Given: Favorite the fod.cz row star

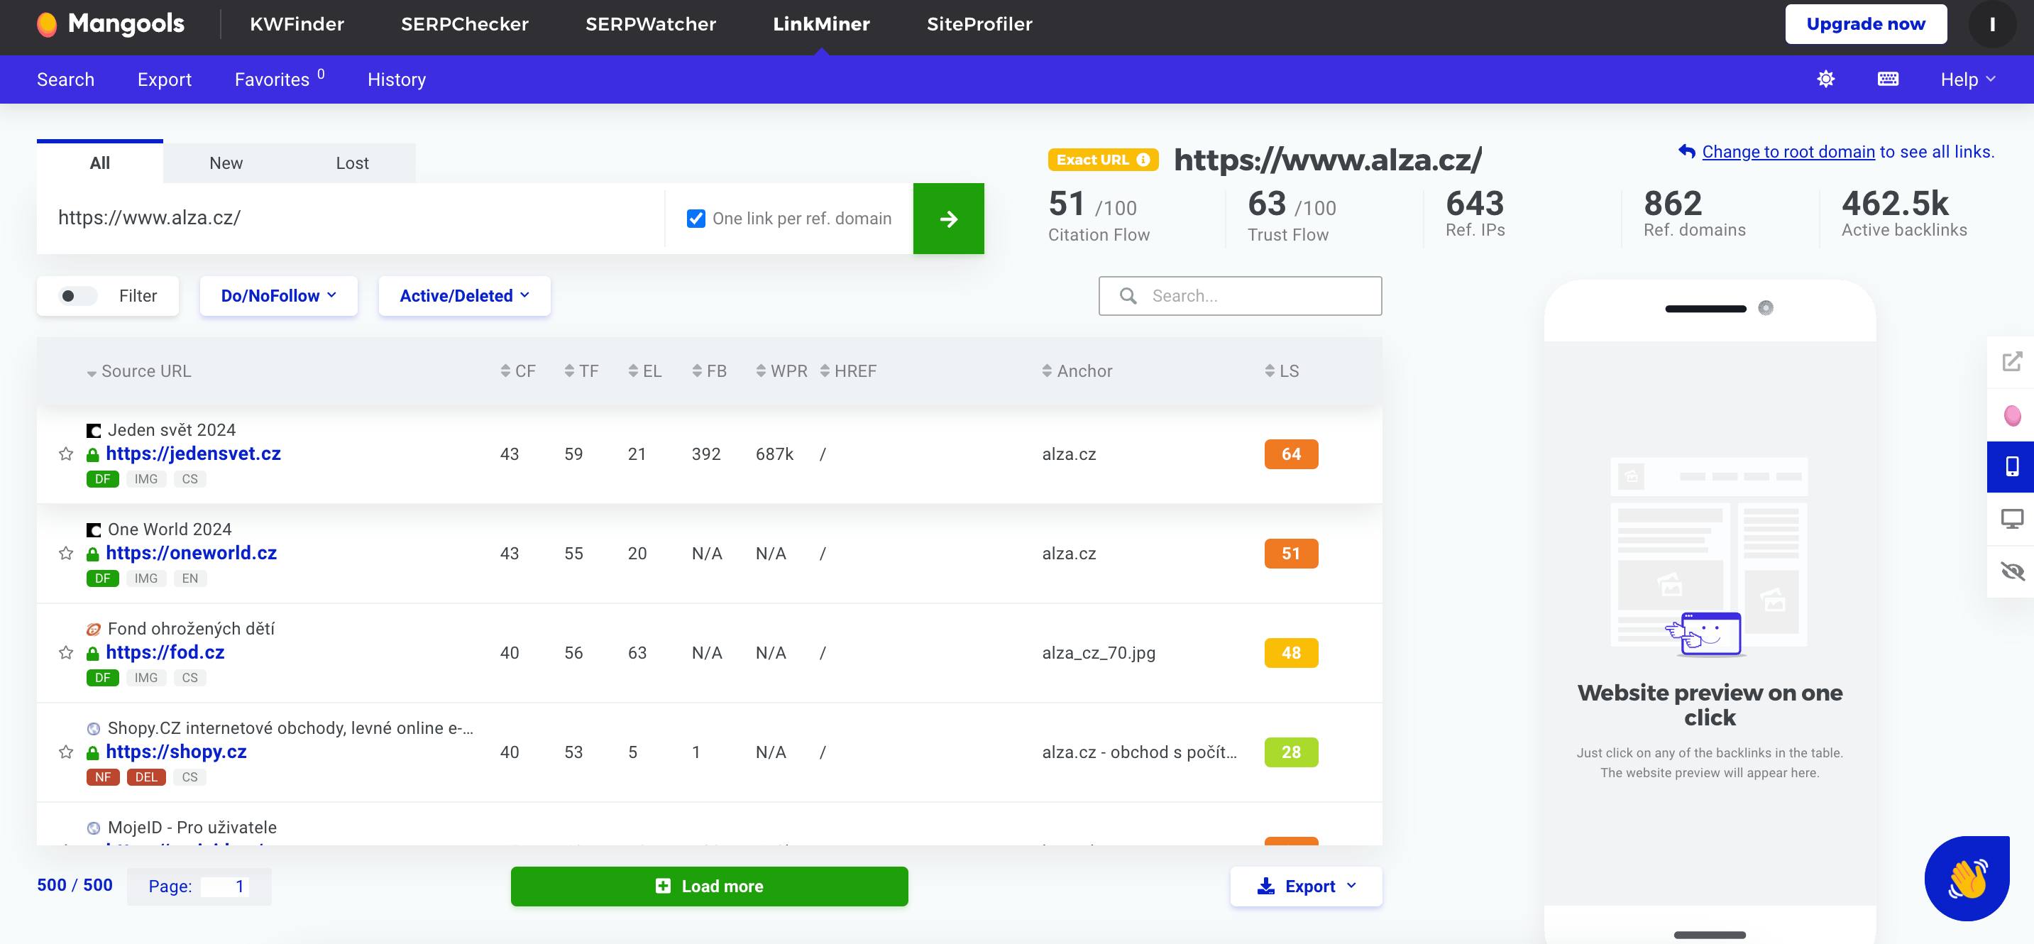Looking at the screenshot, I should pos(66,653).
